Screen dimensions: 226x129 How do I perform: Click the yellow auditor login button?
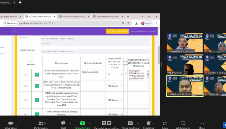coord(117,31)
